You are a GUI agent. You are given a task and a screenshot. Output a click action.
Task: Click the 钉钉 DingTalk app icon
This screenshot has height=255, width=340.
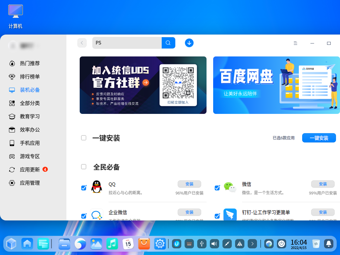pyautogui.click(x=230, y=215)
